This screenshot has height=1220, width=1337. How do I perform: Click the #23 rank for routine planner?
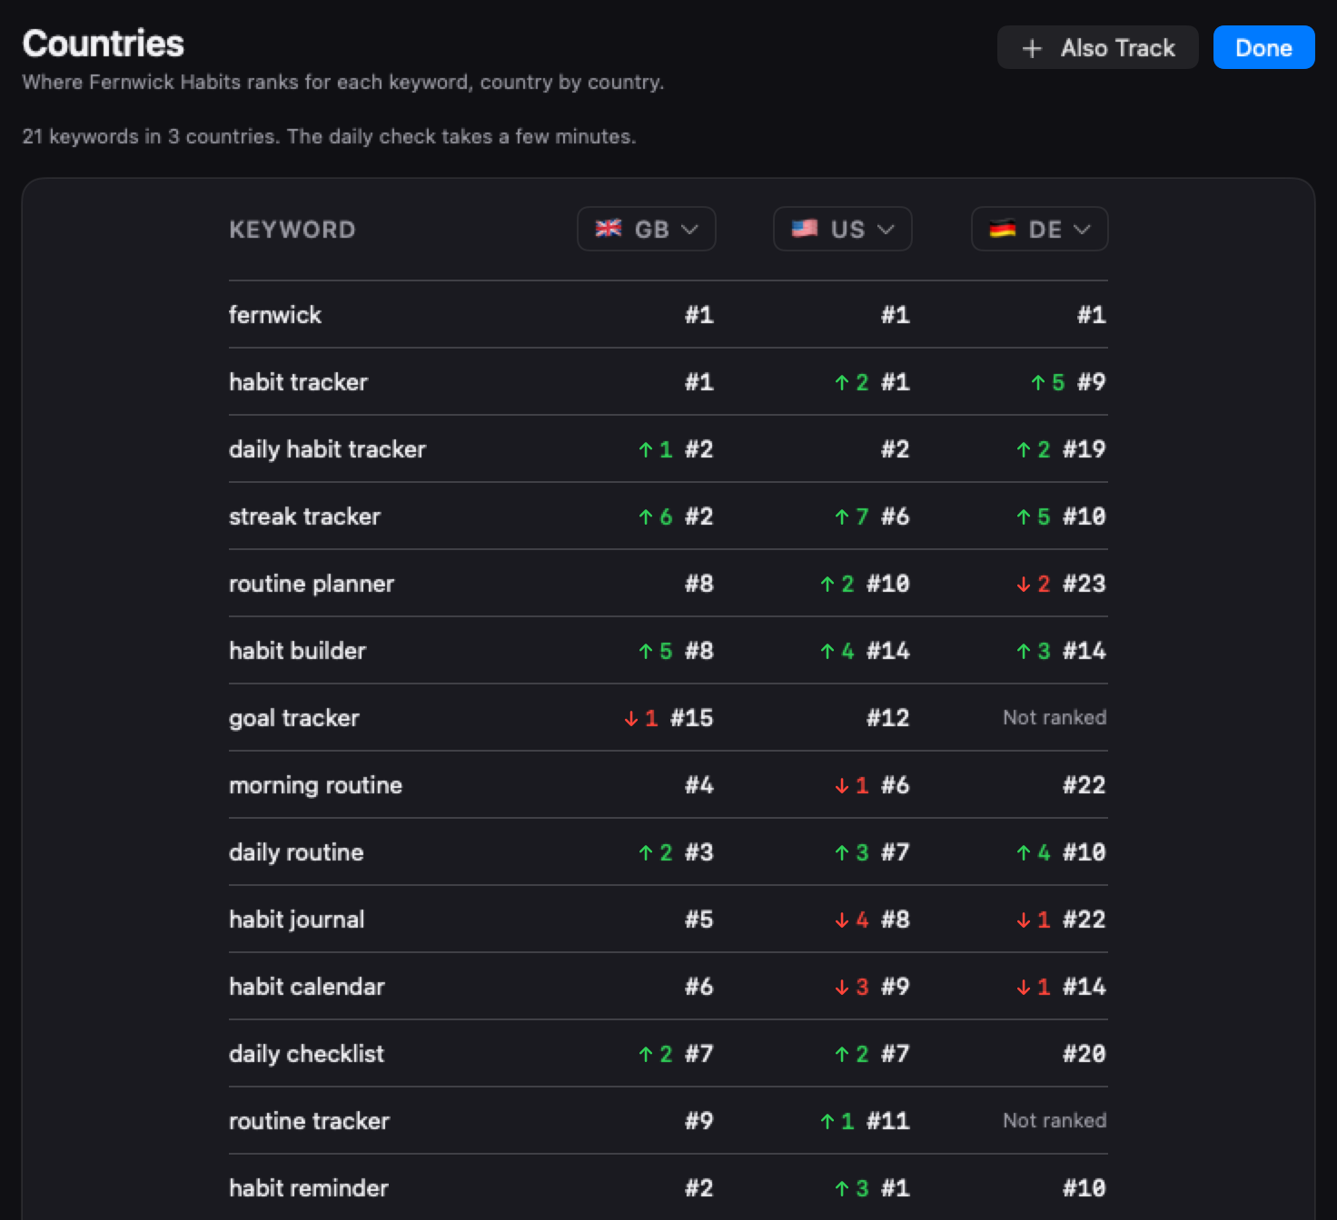pyautogui.click(x=1084, y=584)
